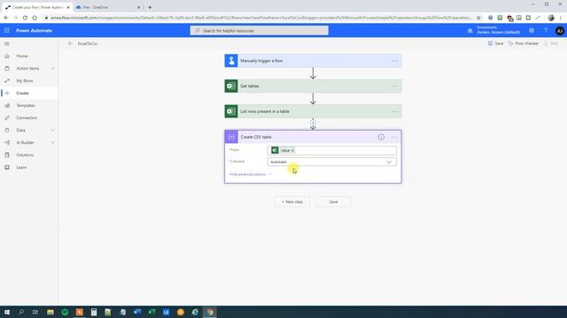Click the info icon on Create CSV table
The height and width of the screenshot is (318, 567).
click(x=381, y=137)
